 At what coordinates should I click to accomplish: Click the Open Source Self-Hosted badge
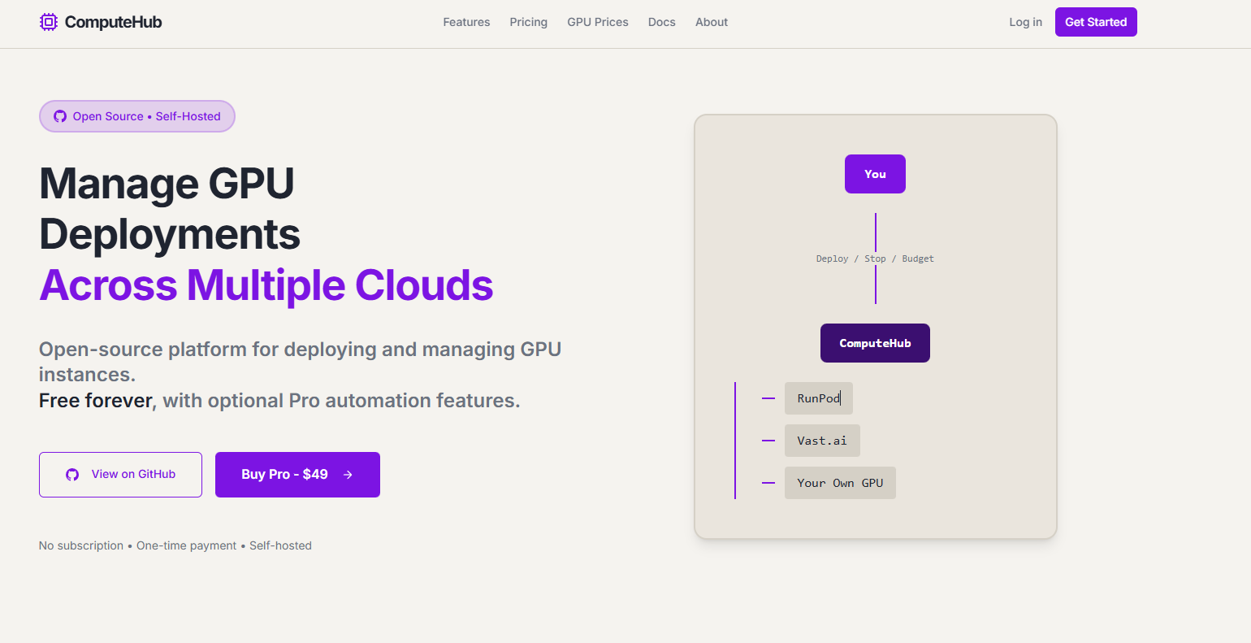tap(136, 115)
